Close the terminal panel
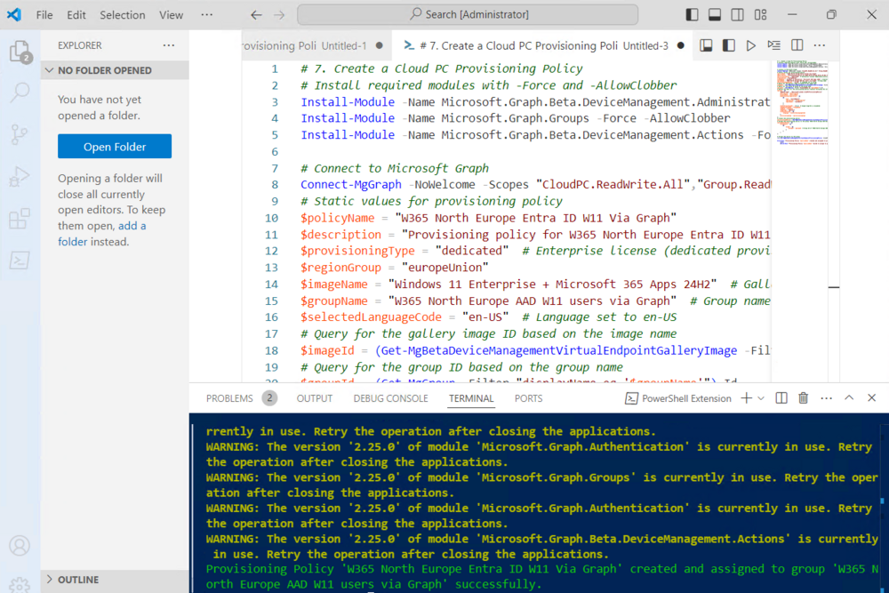 coord(871,398)
